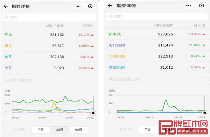Select the 新中式 keyword row
This screenshot has width=210, height=137.
(x=157, y=34)
